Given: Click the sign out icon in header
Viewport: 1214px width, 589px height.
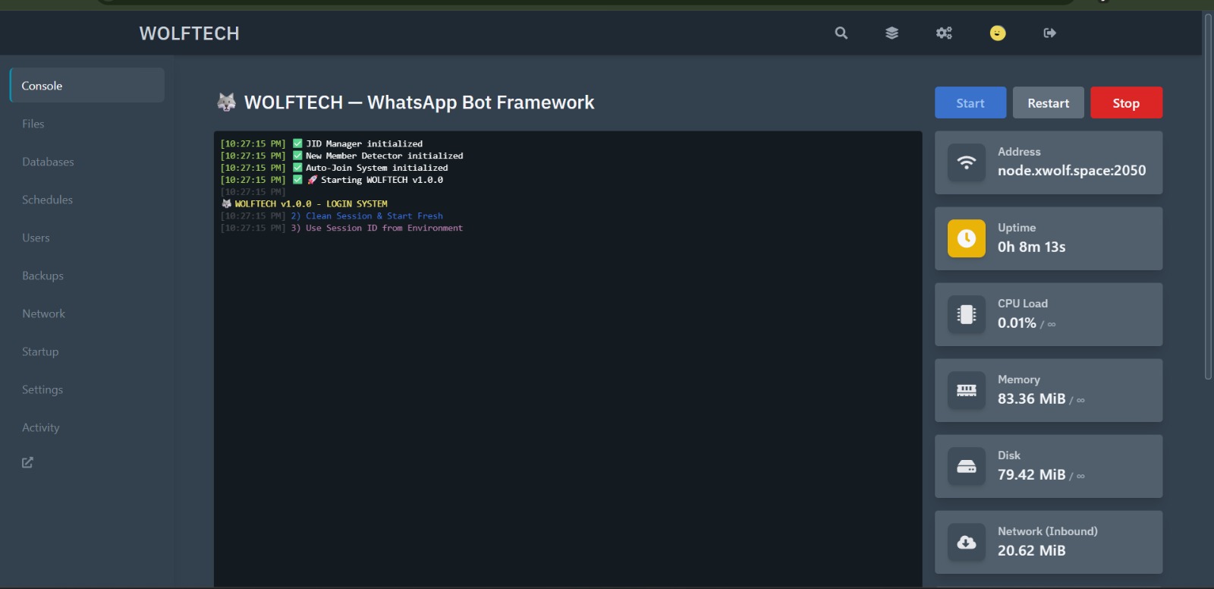Looking at the screenshot, I should pos(1050,33).
